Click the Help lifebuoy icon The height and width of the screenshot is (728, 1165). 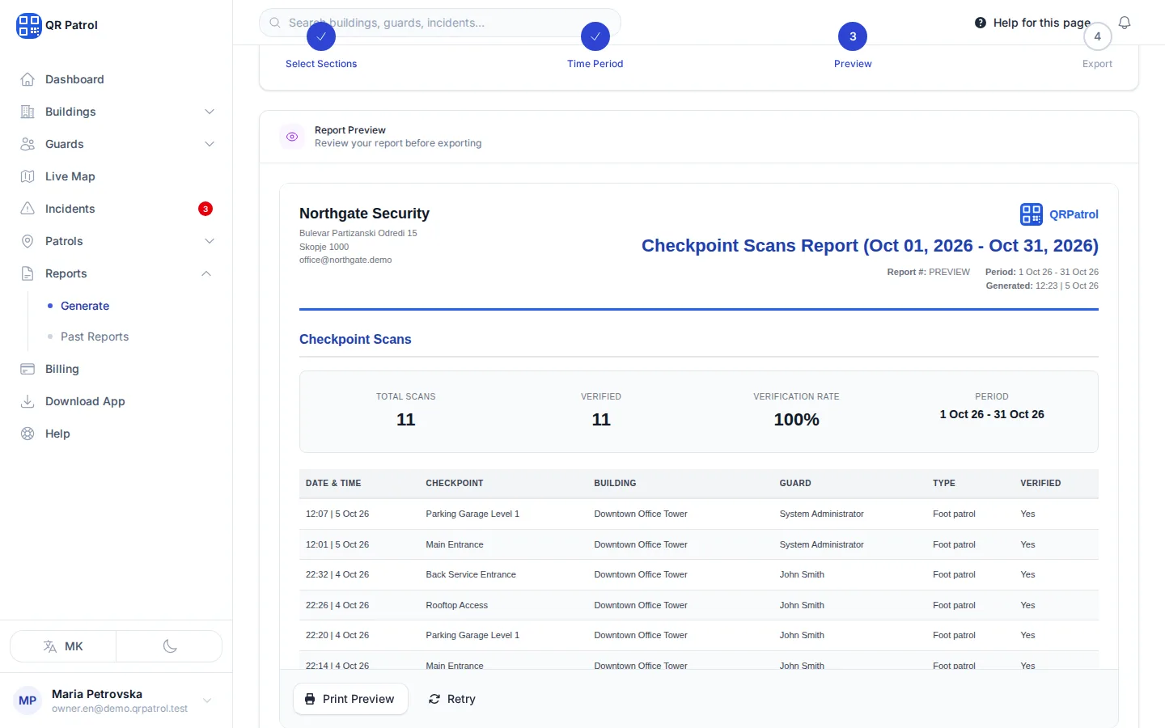[x=28, y=434]
